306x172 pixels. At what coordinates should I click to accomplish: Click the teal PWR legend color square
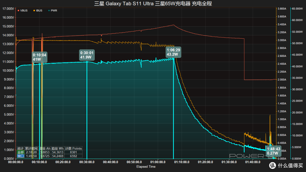pyautogui.click(x=49, y=10)
